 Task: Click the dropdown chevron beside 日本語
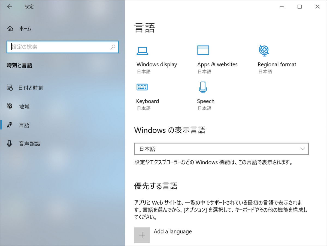click(302, 149)
